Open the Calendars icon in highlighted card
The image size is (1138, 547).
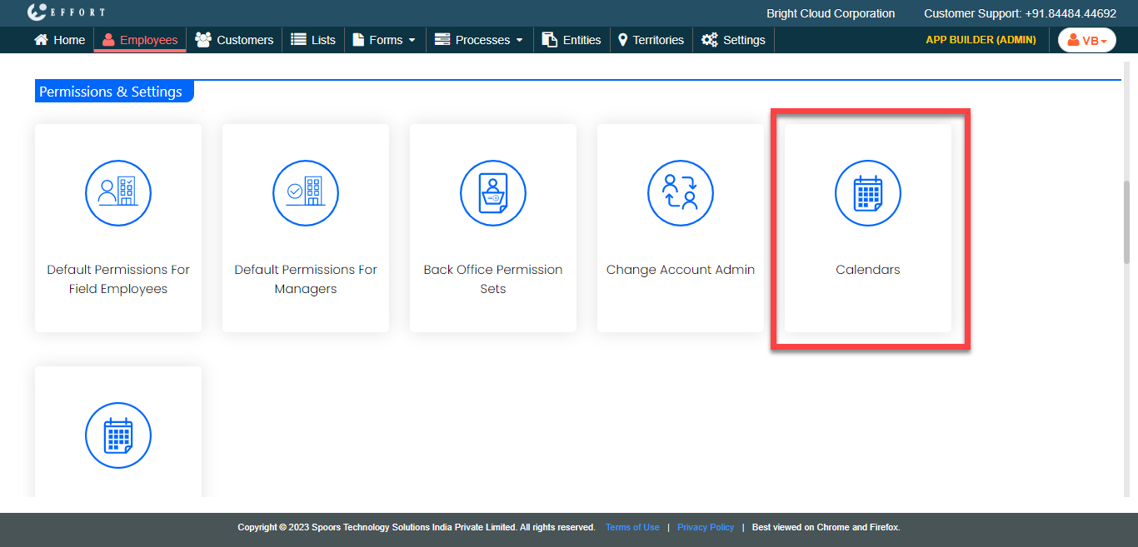[x=868, y=193]
